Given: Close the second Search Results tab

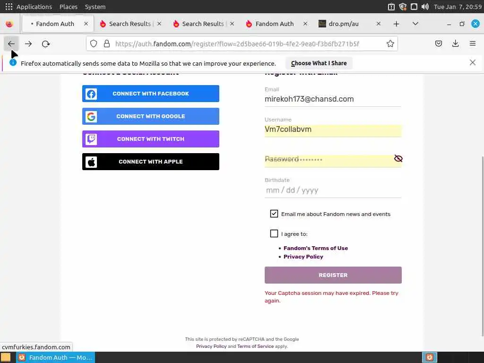Looking at the screenshot, I should [232, 24].
